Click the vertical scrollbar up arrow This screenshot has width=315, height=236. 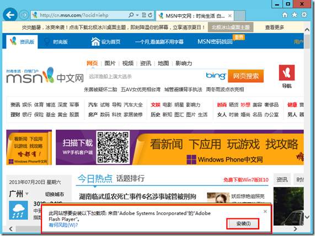point(307,30)
